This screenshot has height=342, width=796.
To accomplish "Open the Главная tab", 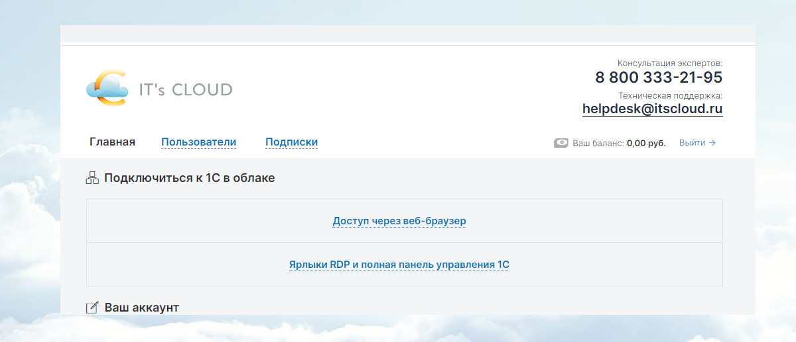I will [x=112, y=142].
